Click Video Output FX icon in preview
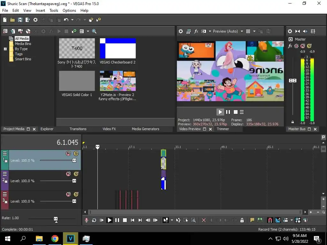 coord(196,31)
